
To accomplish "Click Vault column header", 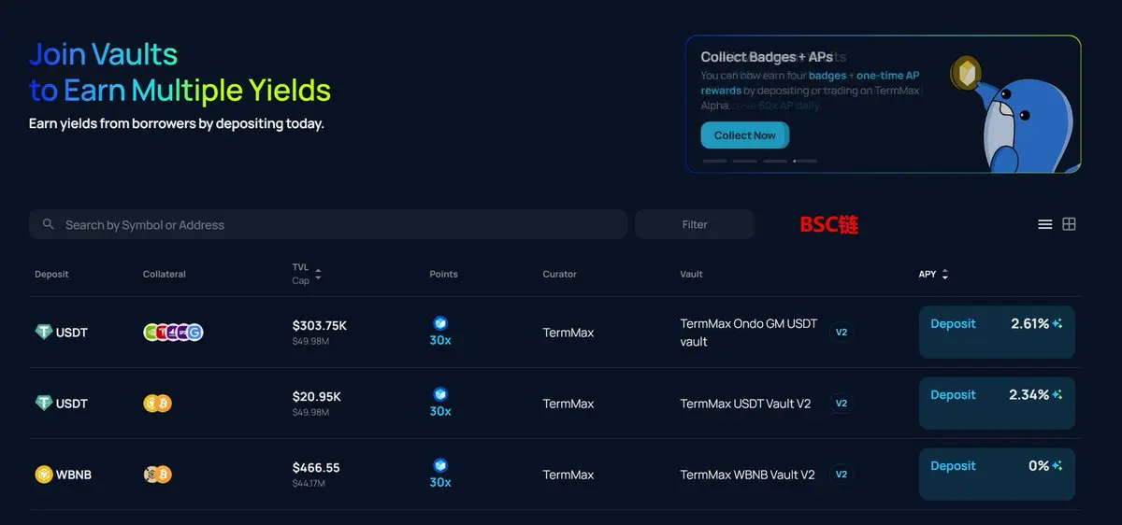I will pos(691,274).
